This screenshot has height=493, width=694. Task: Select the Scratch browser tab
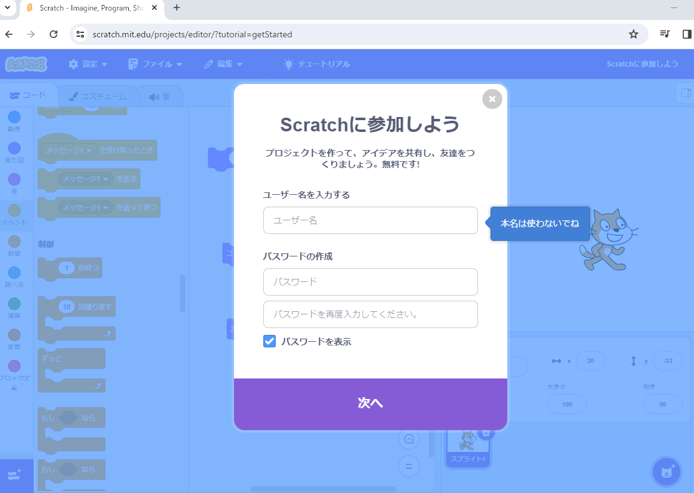[x=91, y=8]
